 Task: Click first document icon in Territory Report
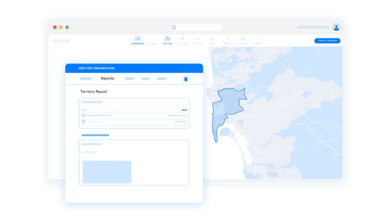tap(84, 115)
